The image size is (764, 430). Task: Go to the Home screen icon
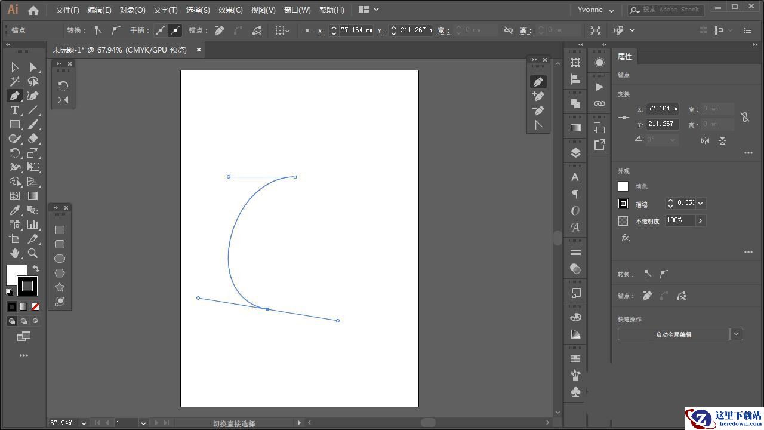pyautogui.click(x=33, y=10)
